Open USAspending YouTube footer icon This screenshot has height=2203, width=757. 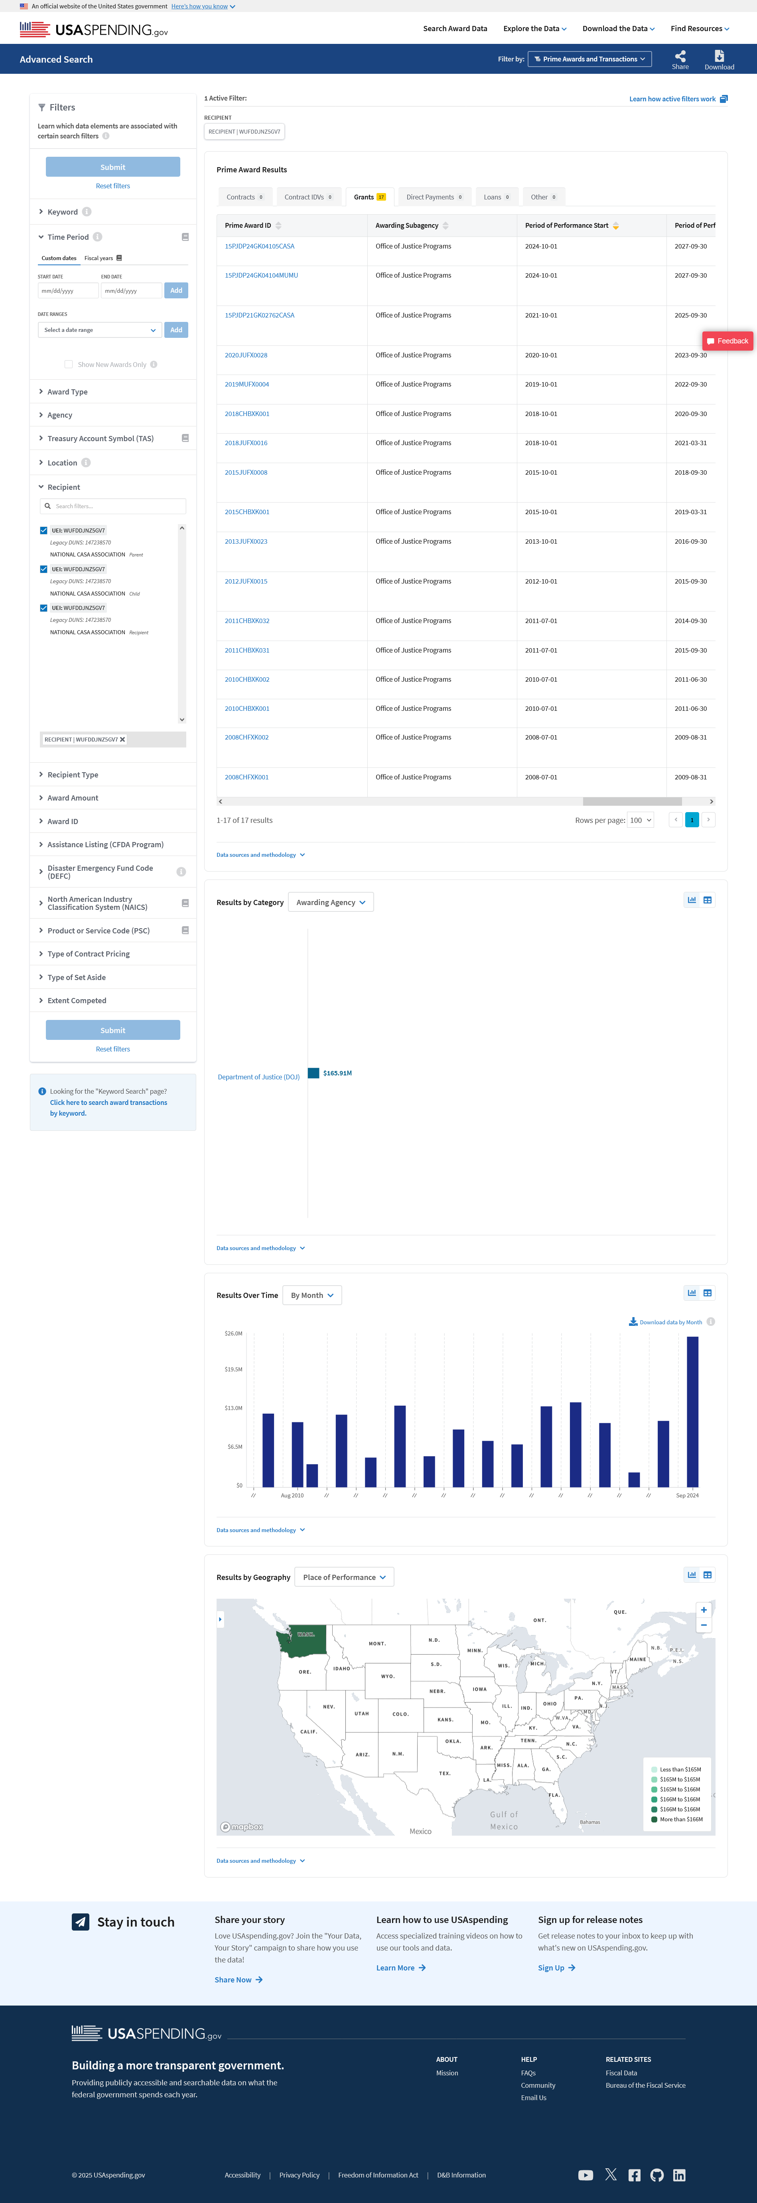coord(585,2175)
